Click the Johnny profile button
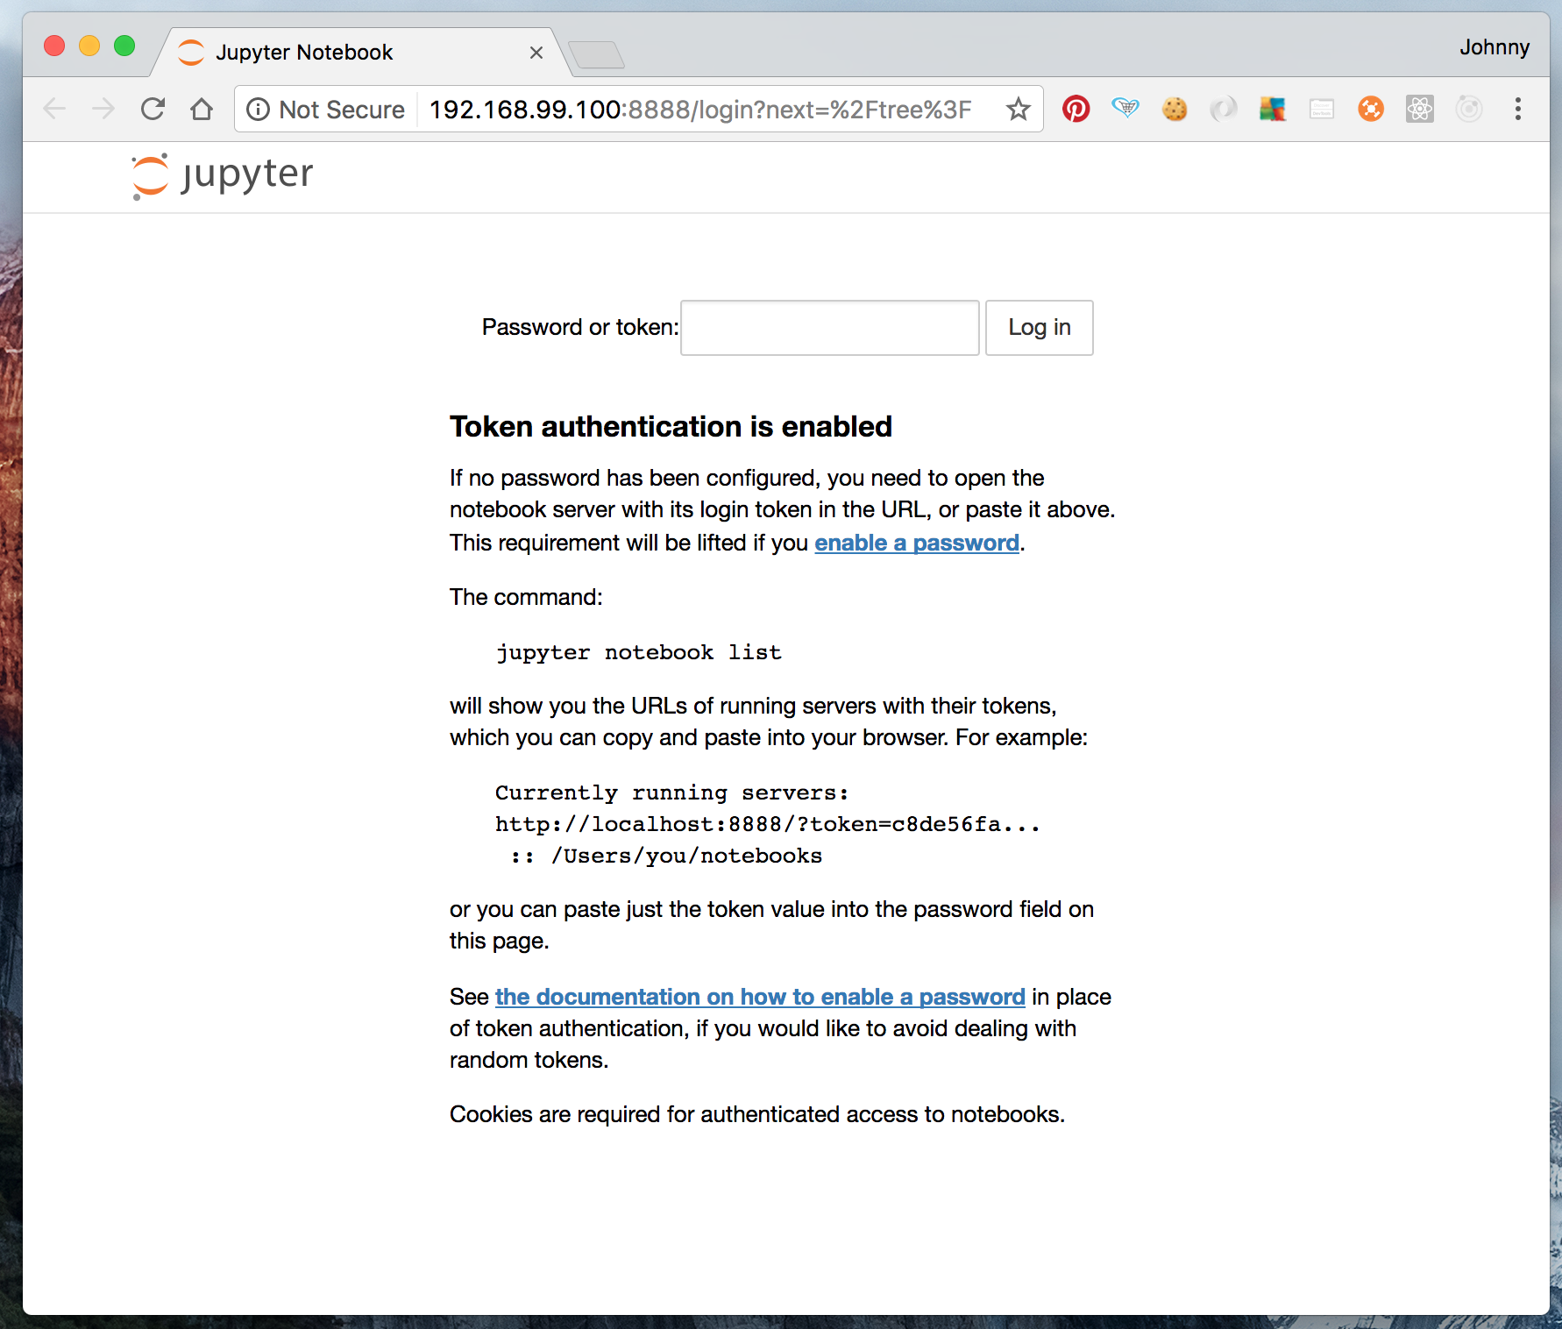Screen dimensions: 1562x1329 click(x=1495, y=47)
